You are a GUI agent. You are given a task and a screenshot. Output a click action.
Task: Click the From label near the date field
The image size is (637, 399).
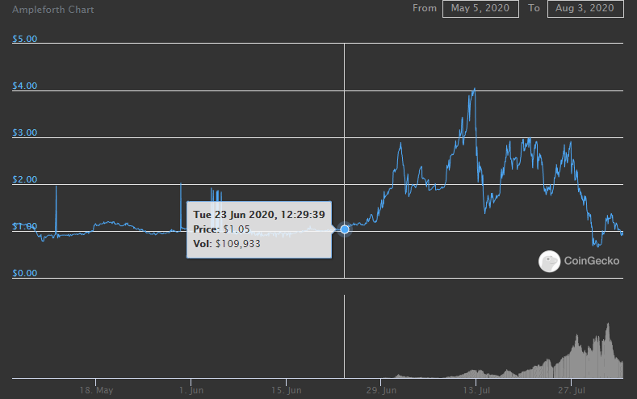pyautogui.click(x=425, y=8)
